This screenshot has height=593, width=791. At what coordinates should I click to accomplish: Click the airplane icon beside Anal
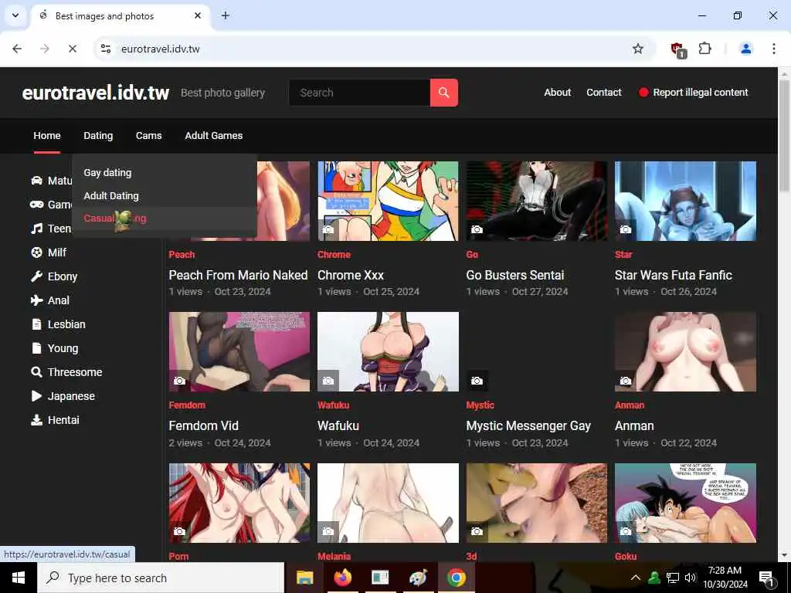tap(36, 300)
